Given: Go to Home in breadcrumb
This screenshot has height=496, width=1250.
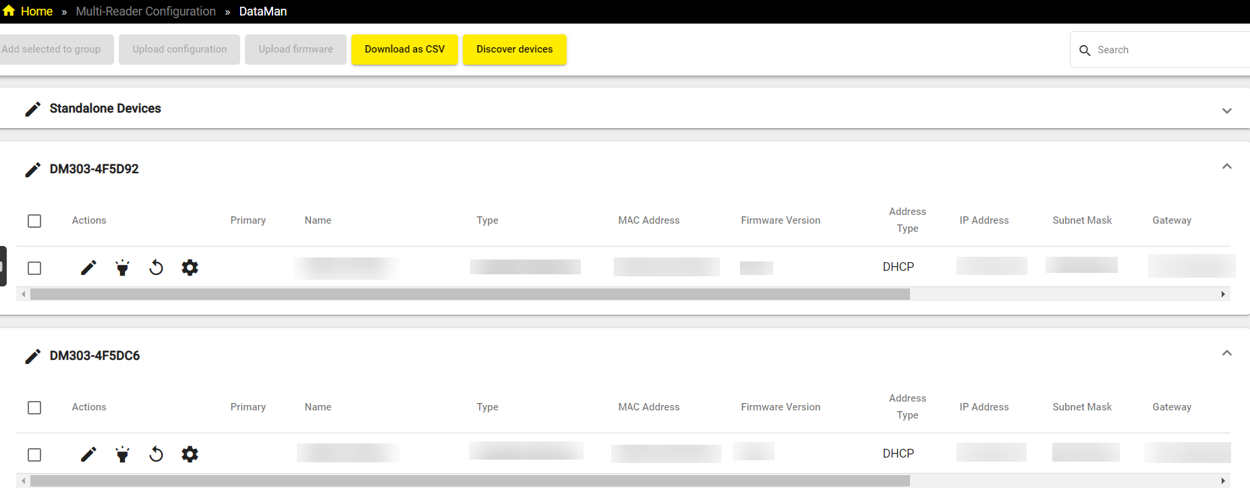Looking at the screenshot, I should (36, 11).
